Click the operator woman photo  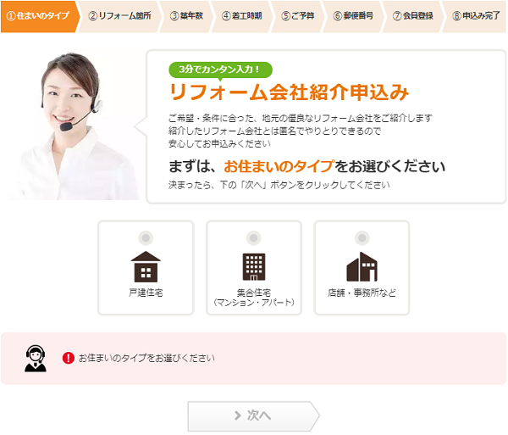76,125
